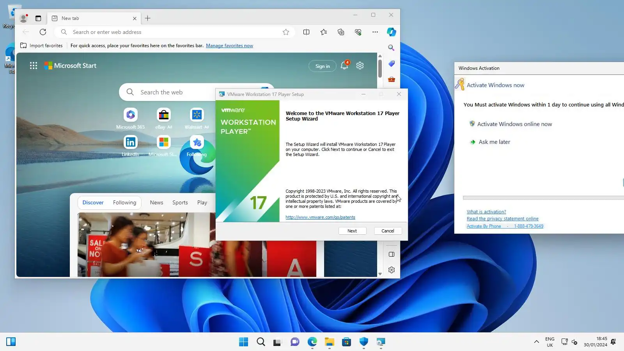This screenshot has width=624, height=351.
Task: Open the Edge sidebar search icon
Action: point(391,48)
